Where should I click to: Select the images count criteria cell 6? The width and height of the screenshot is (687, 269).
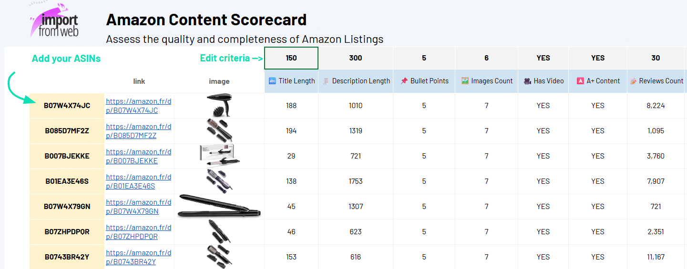click(486, 58)
